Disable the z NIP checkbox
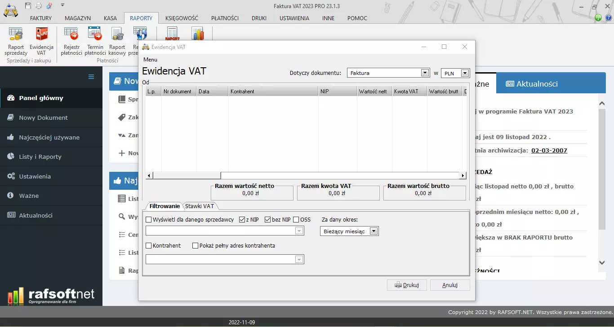Viewport: 614px width, 327px height. pos(242,220)
